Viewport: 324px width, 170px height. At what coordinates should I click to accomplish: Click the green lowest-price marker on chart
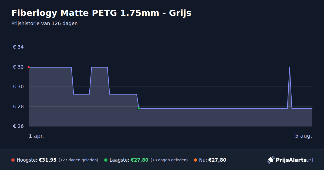coord(139,108)
